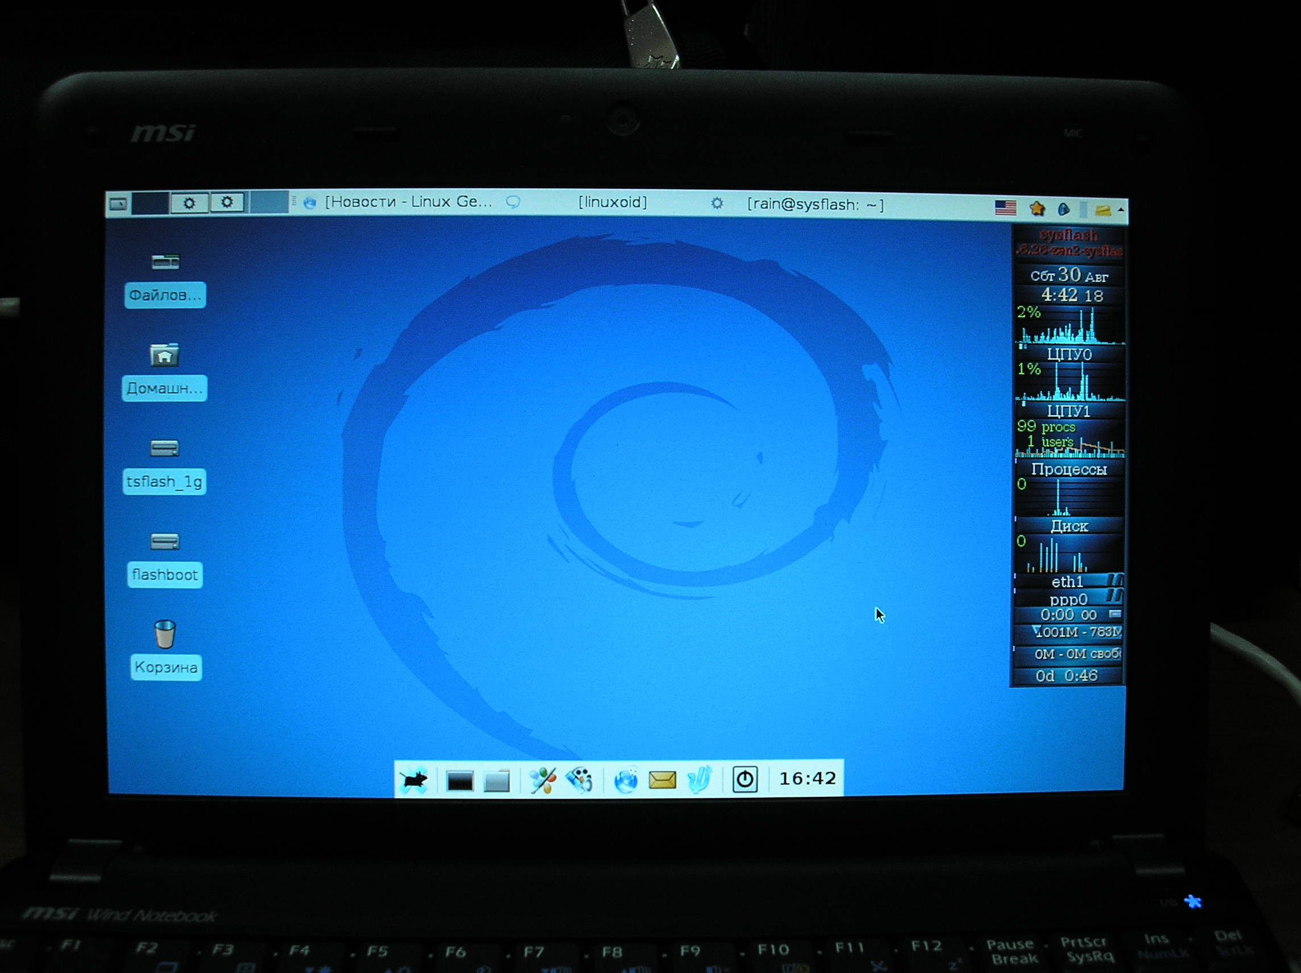Click the ppp0 network interface row
Image resolution: width=1301 pixels, height=973 pixels.
pos(1068,599)
